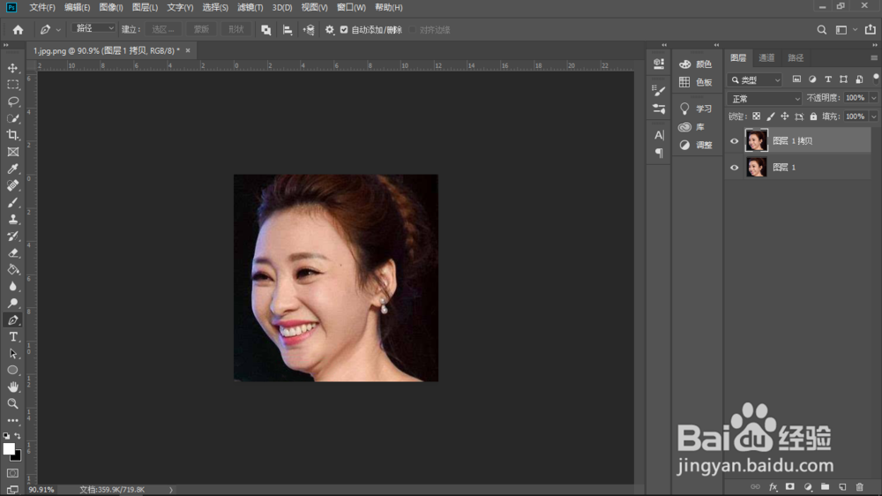Open the 滤镜(T) menu
The image size is (882, 496).
click(250, 7)
